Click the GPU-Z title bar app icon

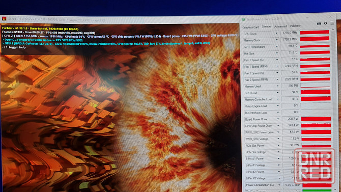pyautogui.click(x=243, y=20)
